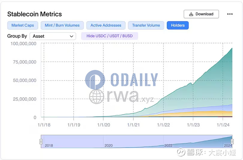The height and width of the screenshot is (160, 243).
Task: Grab the right range selector handle
Action: coord(232,142)
